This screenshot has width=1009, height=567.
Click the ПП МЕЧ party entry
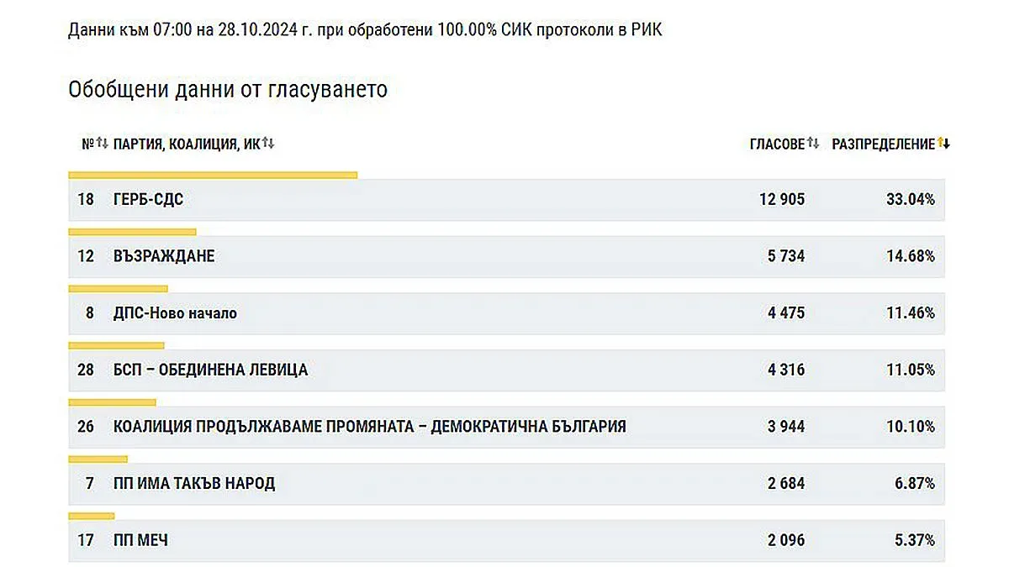[141, 541]
